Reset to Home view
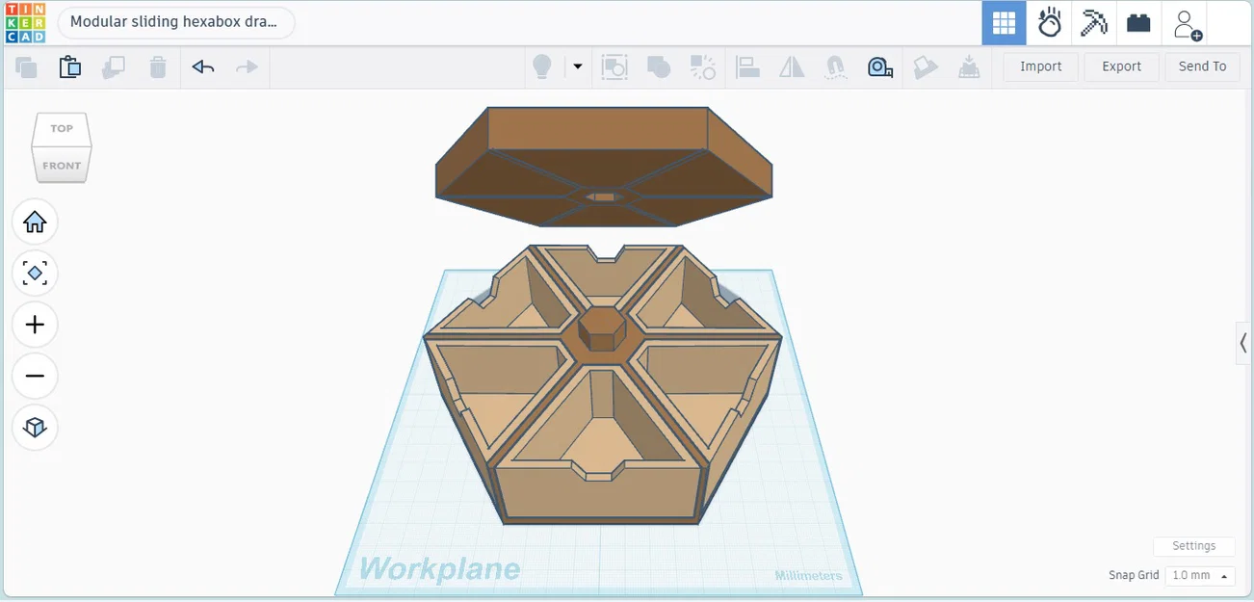This screenshot has height=602, width=1254. click(x=35, y=222)
